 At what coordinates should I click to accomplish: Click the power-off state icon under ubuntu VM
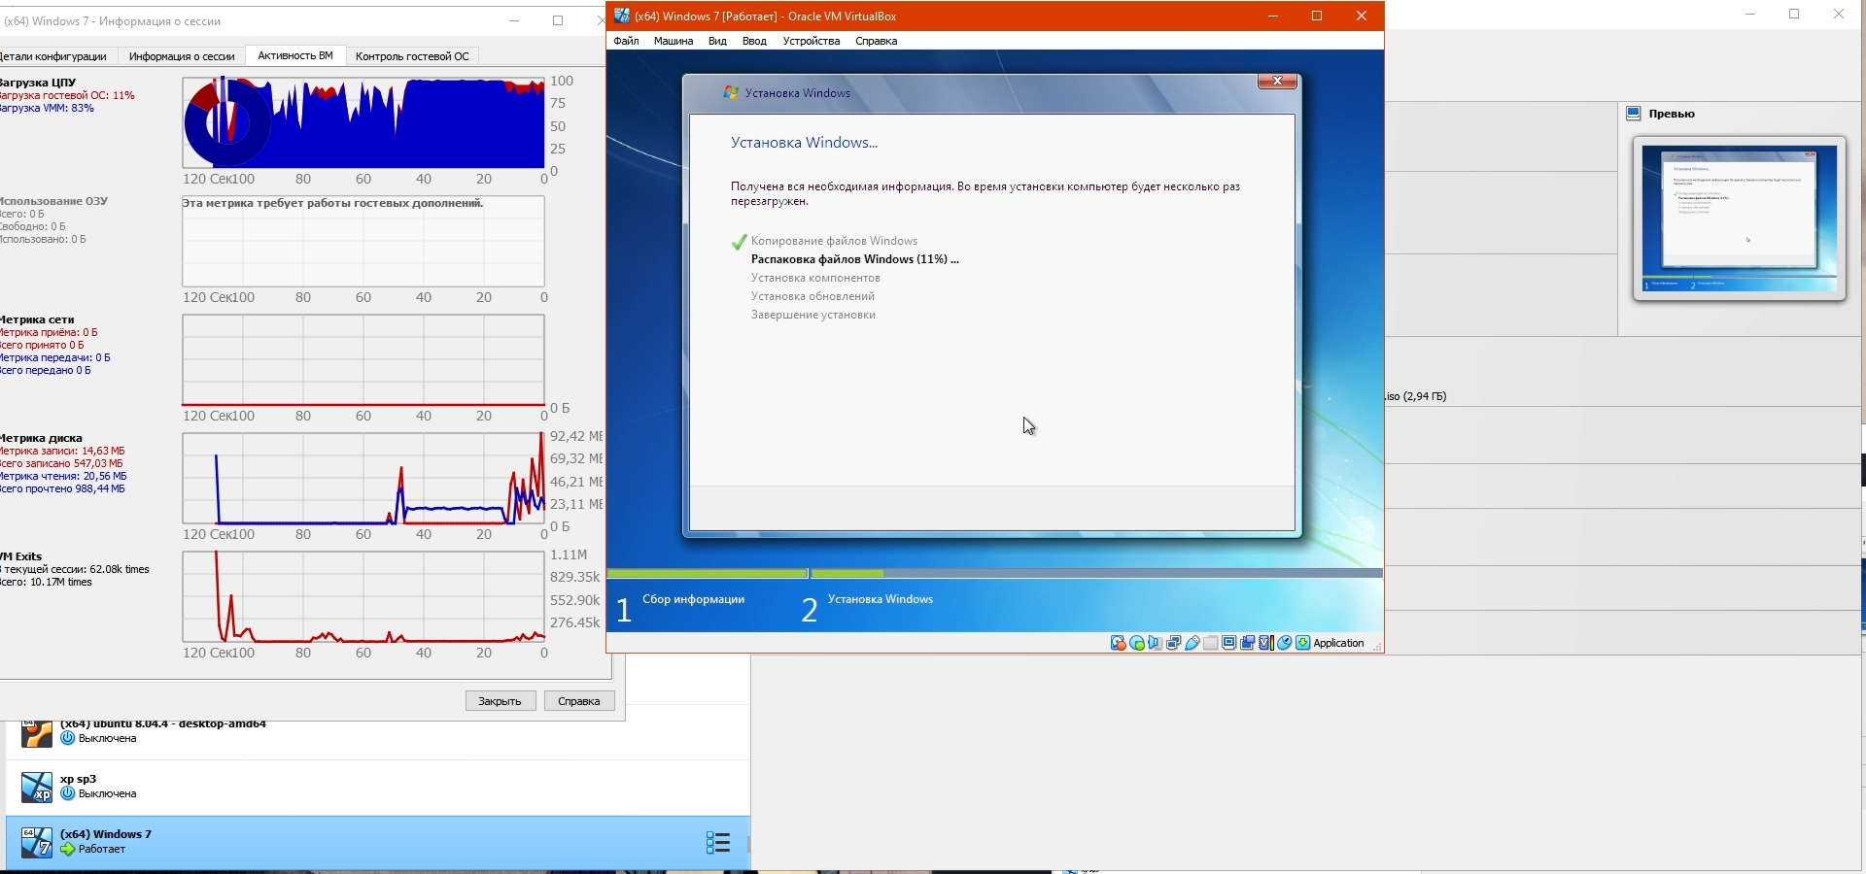tap(67, 739)
